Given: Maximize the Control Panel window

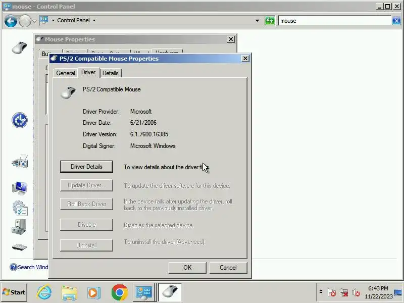Looking at the screenshot, I should point(388,7).
